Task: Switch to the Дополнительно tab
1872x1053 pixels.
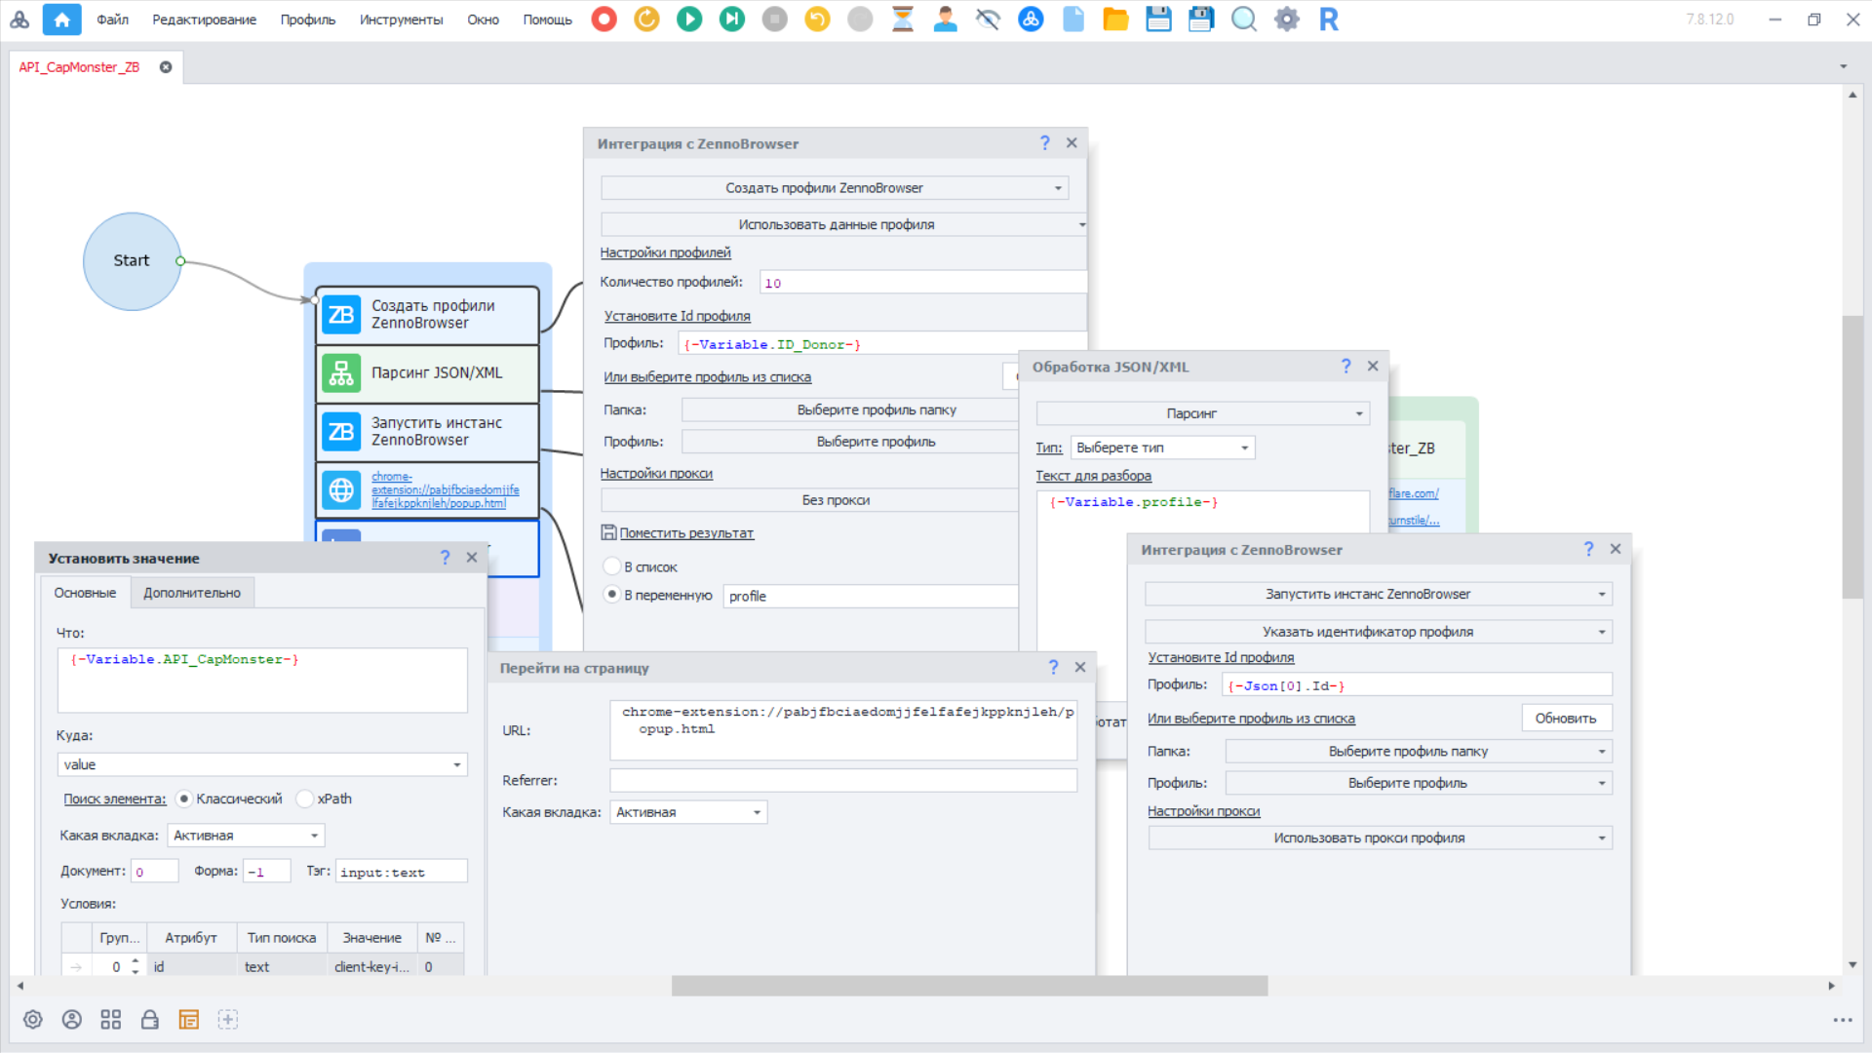Action: (x=192, y=593)
